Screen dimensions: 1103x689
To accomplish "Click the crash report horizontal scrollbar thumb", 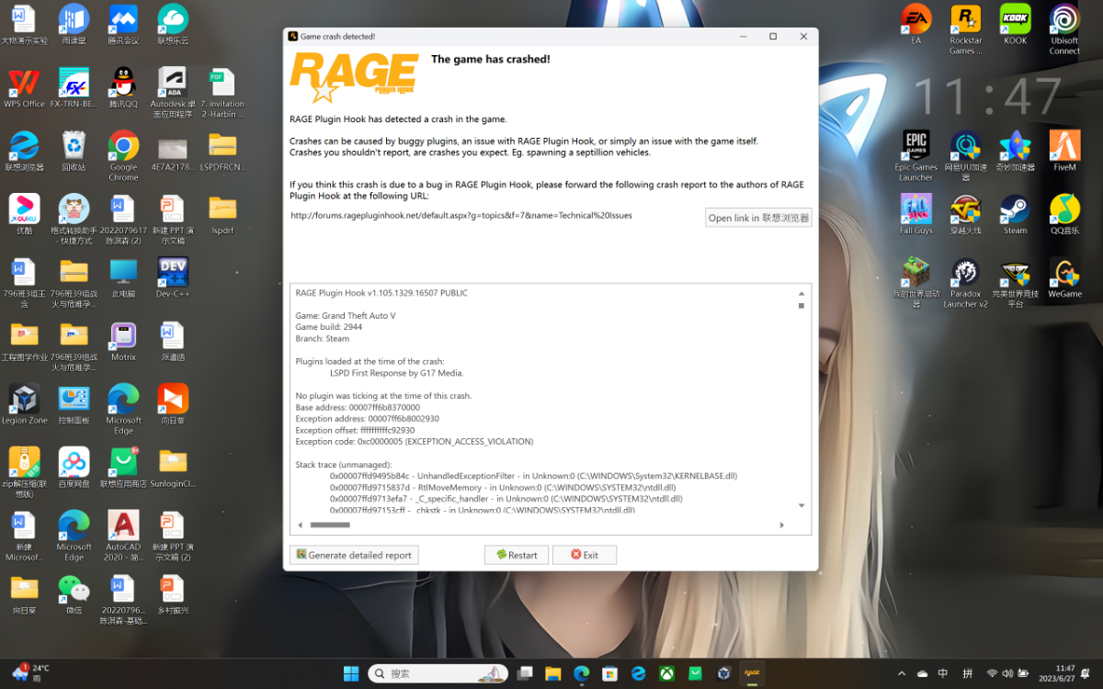I will [x=330, y=525].
